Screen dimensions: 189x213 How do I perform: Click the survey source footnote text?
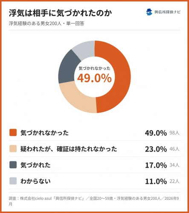(94, 201)
